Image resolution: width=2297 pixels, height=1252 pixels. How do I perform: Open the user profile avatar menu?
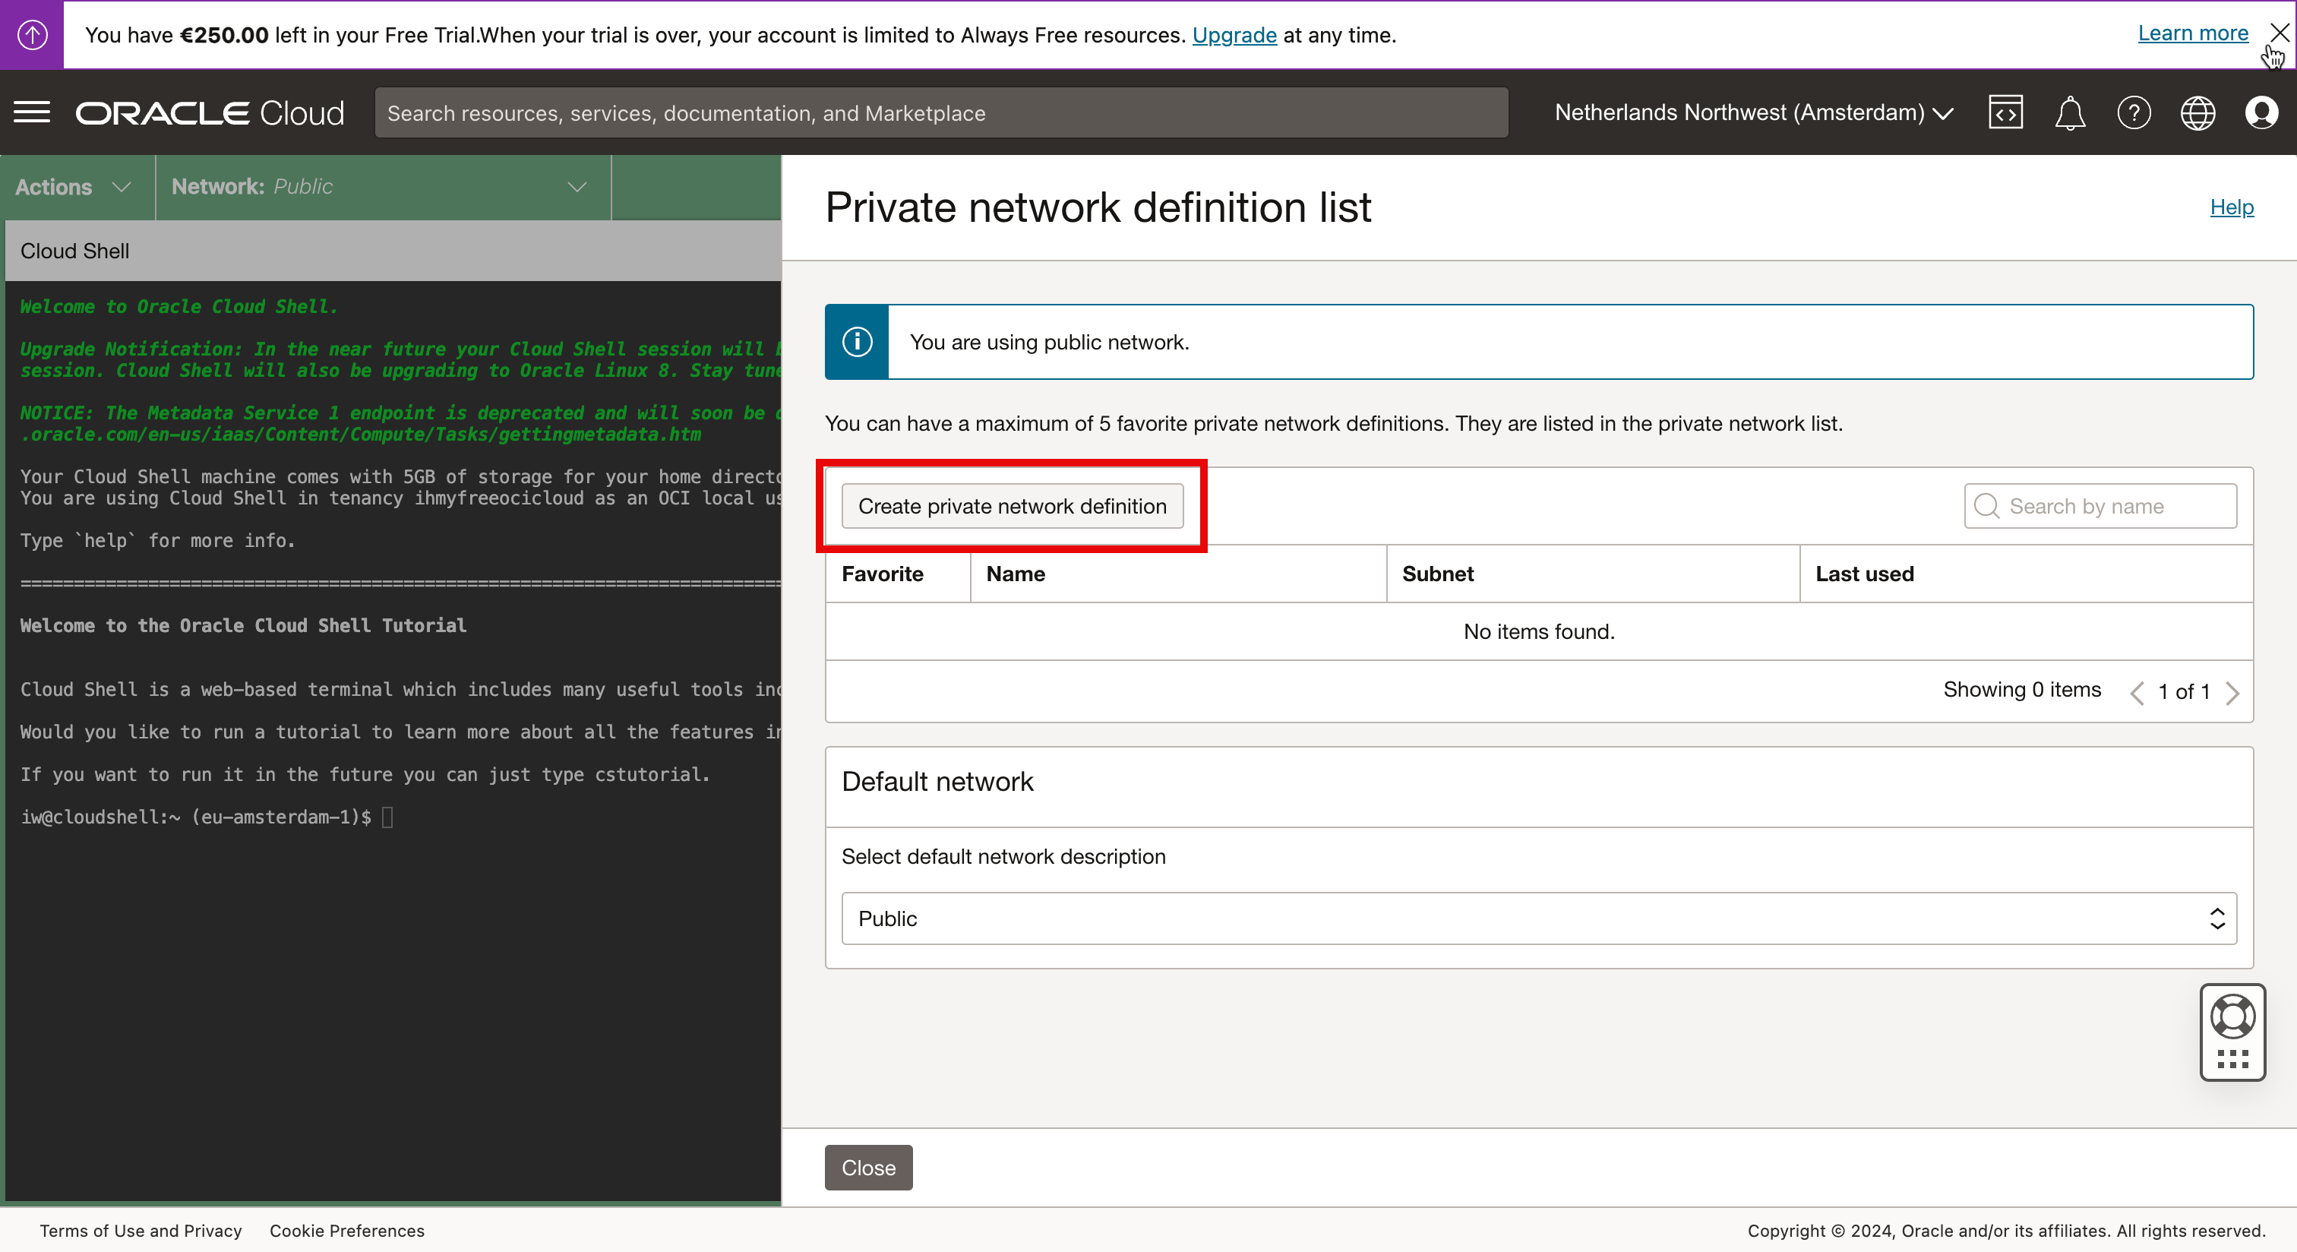pos(2261,113)
